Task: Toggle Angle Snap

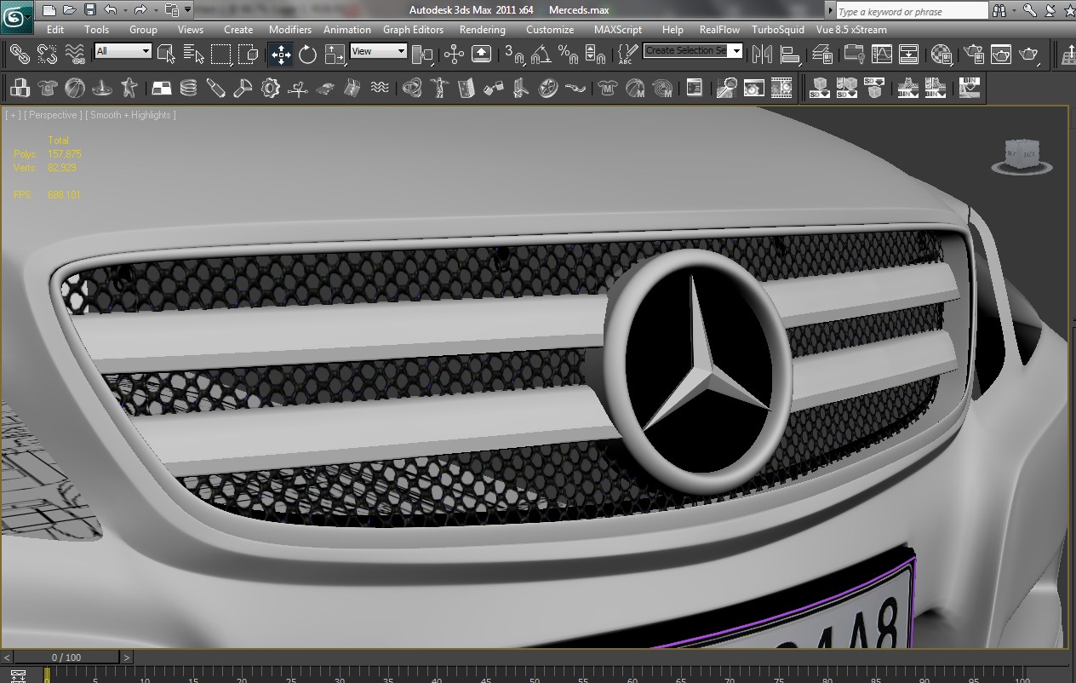Action: (541, 55)
